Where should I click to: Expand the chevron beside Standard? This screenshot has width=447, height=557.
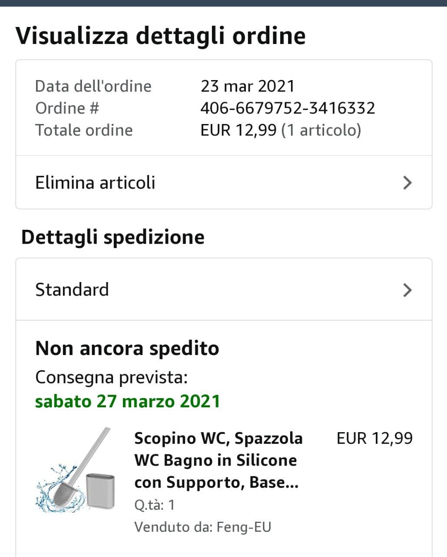[407, 290]
